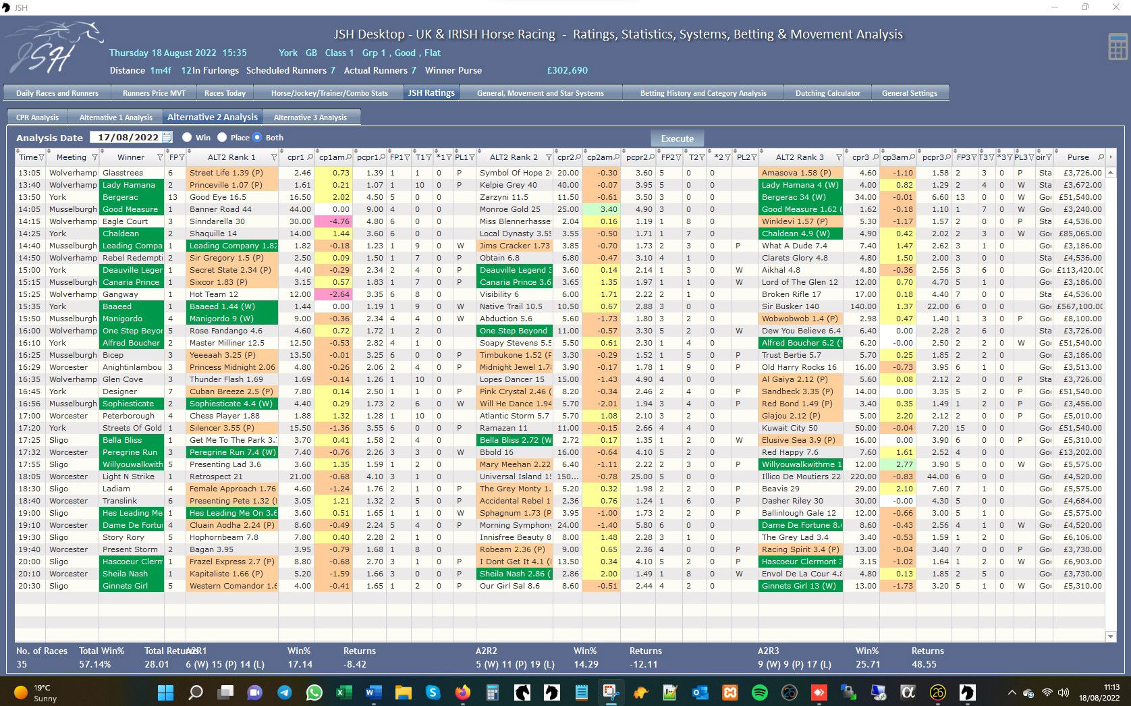1131x706 pixels.
Task: Search the pcpr1 column
Action: click(x=383, y=157)
